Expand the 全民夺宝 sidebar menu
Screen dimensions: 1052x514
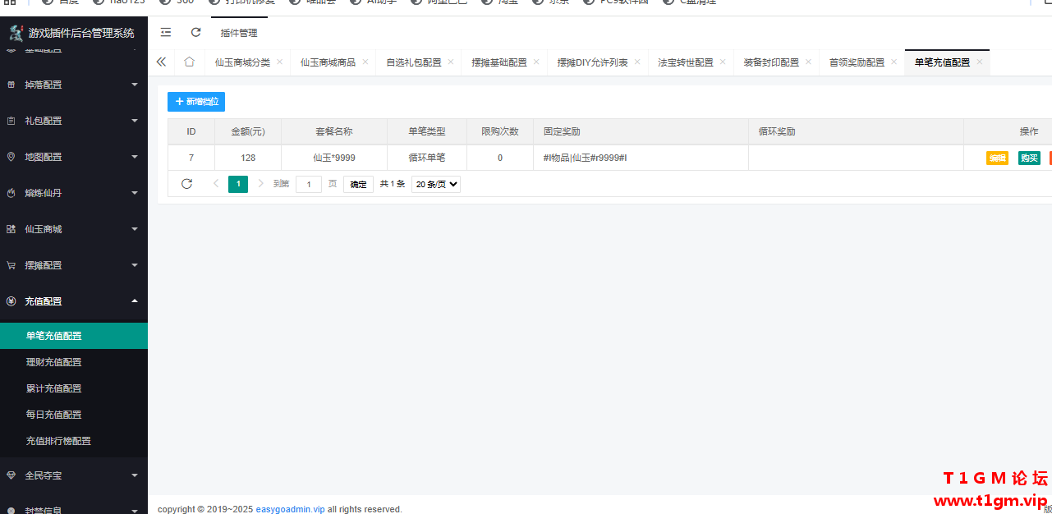(x=135, y=475)
